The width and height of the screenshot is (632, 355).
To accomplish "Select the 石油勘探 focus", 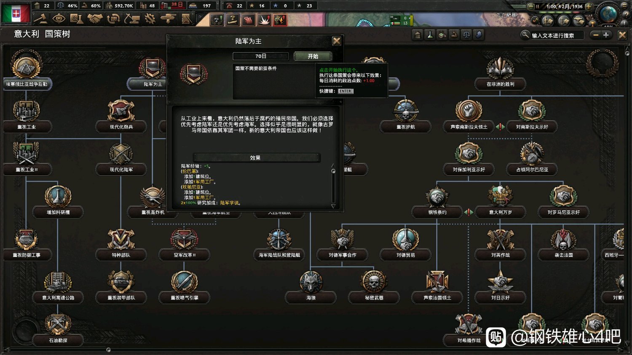I will click(x=58, y=329).
